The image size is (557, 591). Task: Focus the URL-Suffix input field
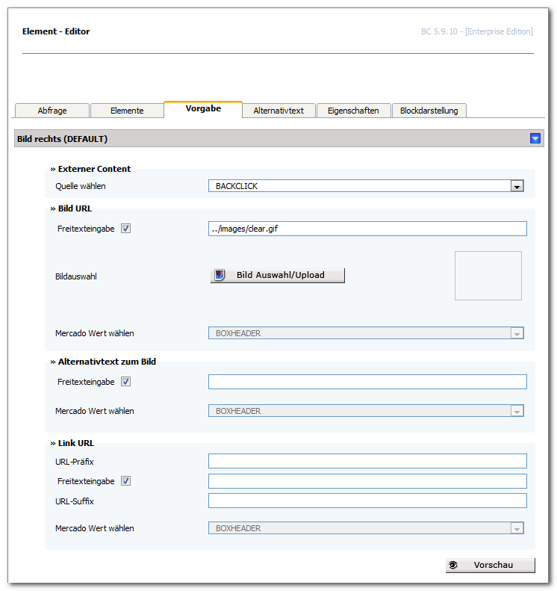[367, 501]
